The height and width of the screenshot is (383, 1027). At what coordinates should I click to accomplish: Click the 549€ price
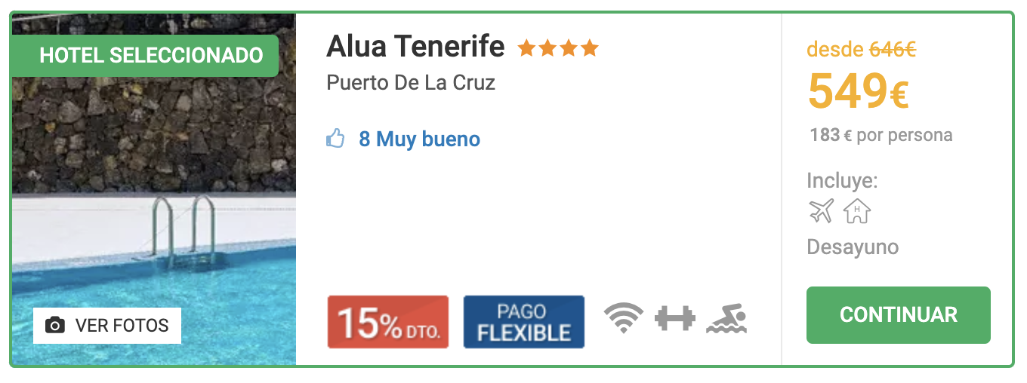tap(858, 92)
